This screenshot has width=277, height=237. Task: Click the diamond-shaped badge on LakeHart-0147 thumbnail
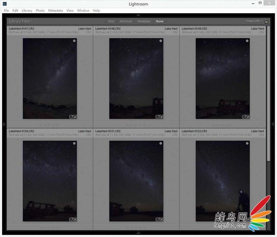[x=71, y=117]
